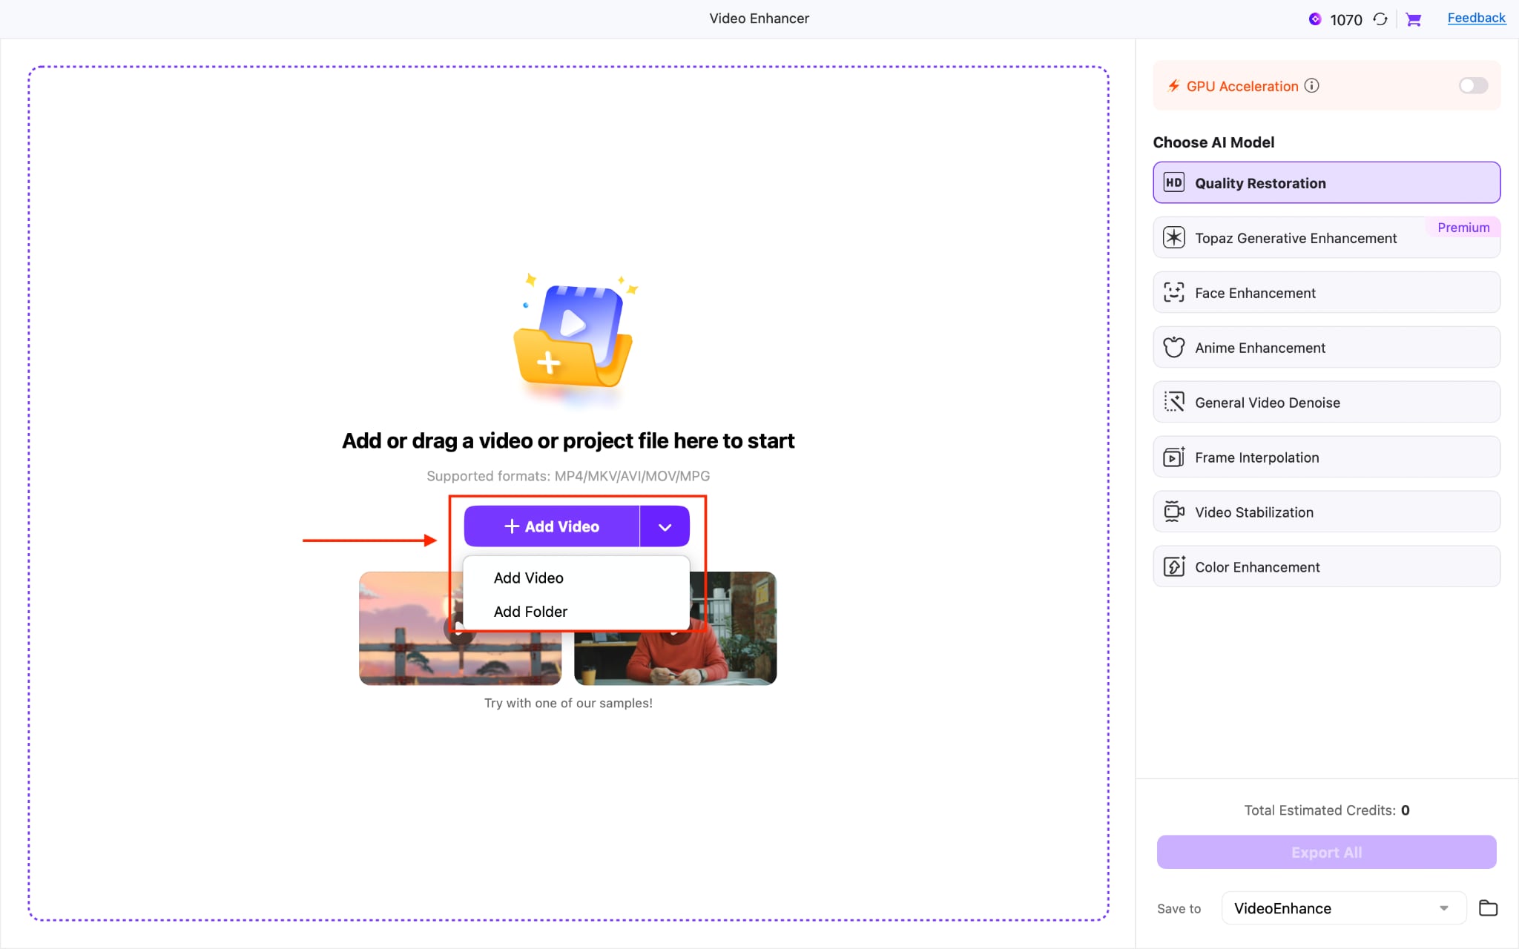
Task: Expand the Add Video dropdown arrow
Action: click(664, 526)
